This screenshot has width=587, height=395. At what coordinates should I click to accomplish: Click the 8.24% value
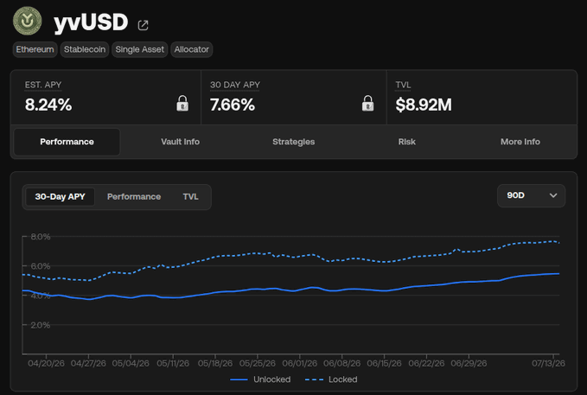pos(48,105)
